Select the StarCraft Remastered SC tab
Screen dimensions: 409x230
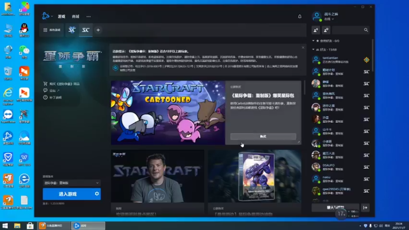85,30
